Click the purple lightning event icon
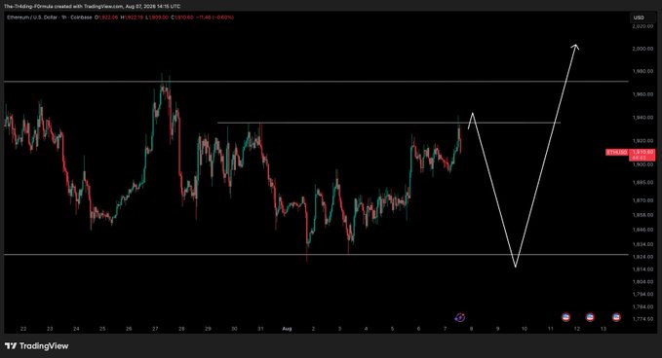The height and width of the screenshot is (358, 662). point(460,317)
